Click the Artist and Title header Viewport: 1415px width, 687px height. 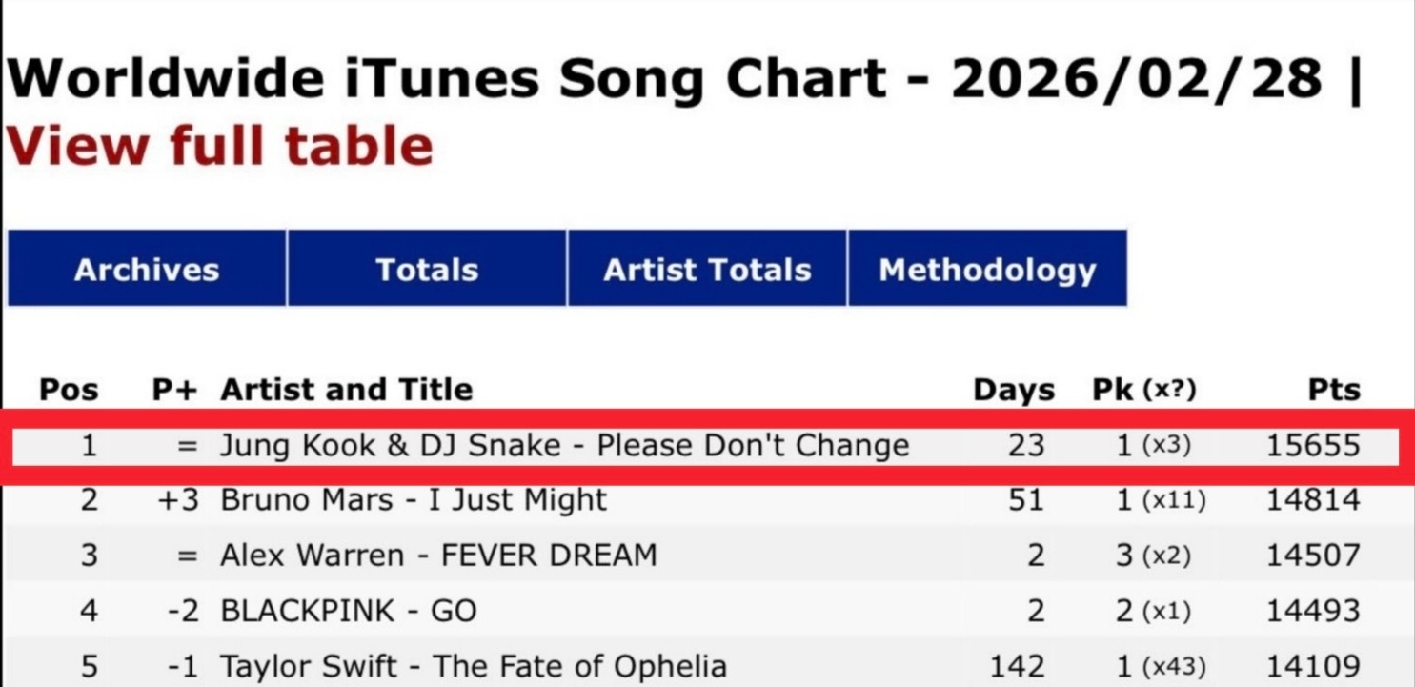pos(347,390)
